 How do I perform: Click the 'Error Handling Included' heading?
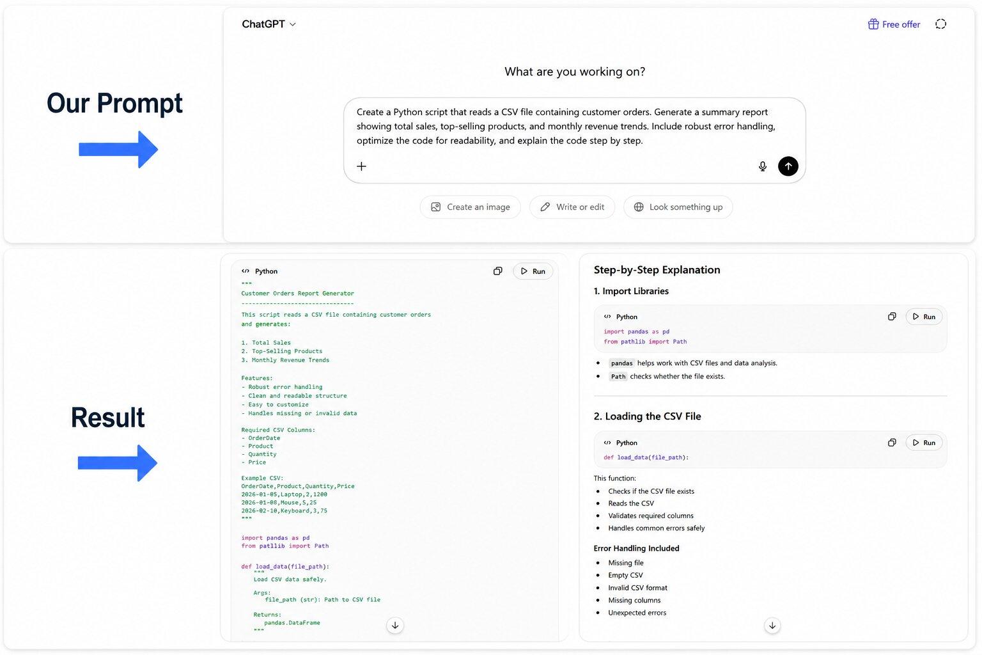636,548
